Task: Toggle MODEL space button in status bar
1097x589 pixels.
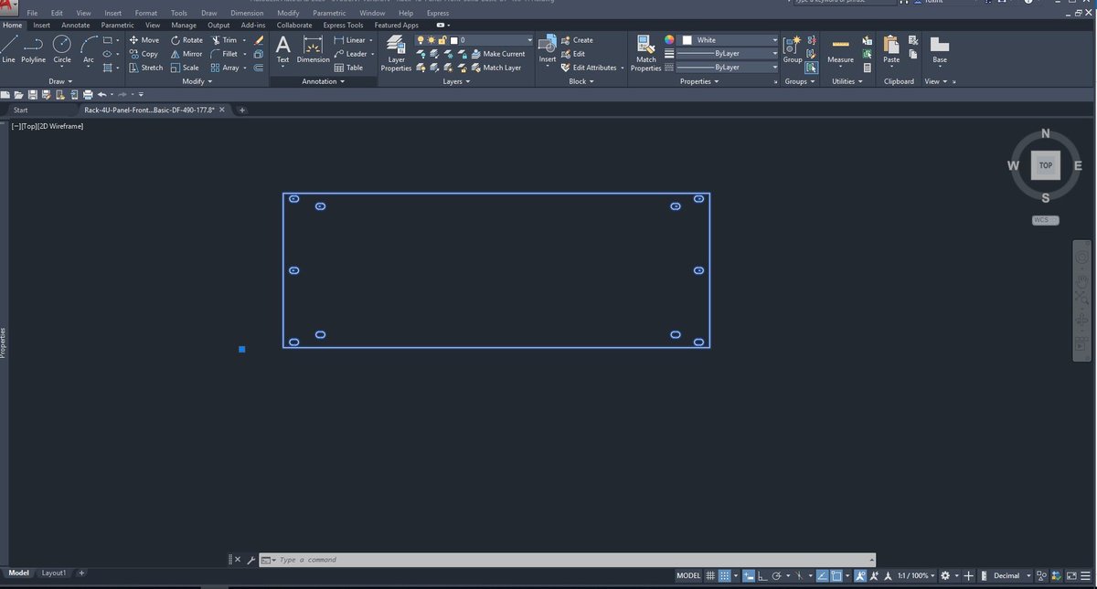Action: (688, 576)
